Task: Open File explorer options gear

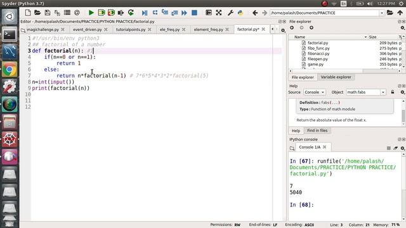Action: tap(403, 28)
